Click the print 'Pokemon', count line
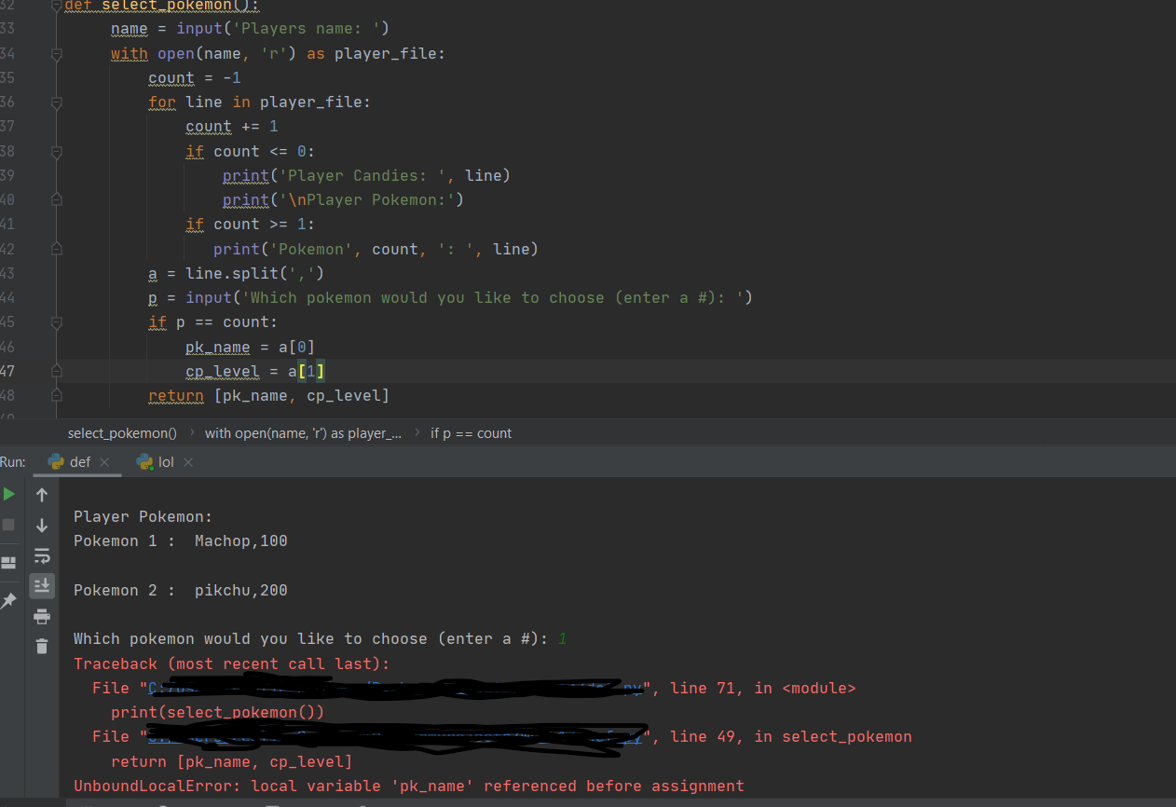This screenshot has height=807, width=1176. (x=376, y=249)
